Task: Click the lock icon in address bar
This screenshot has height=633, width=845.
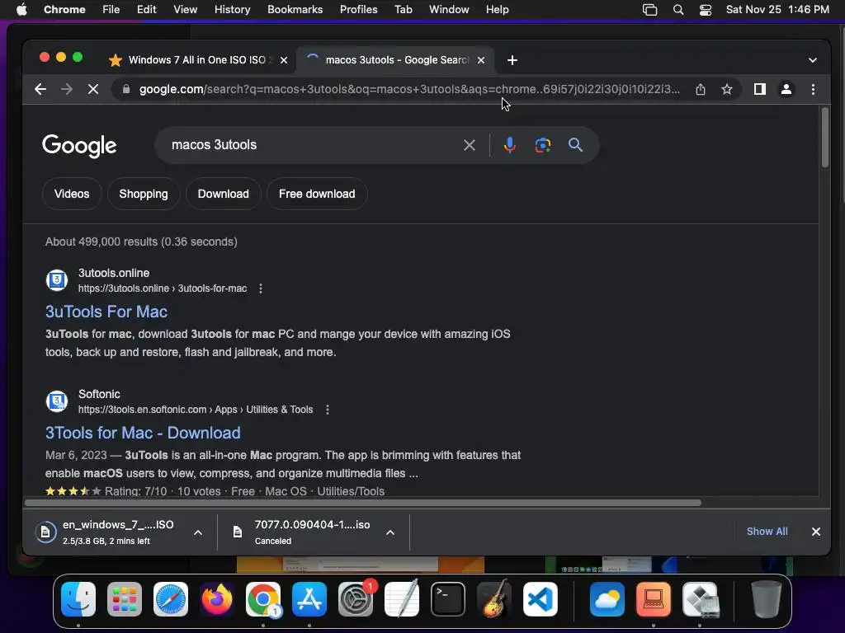Action: 126,89
